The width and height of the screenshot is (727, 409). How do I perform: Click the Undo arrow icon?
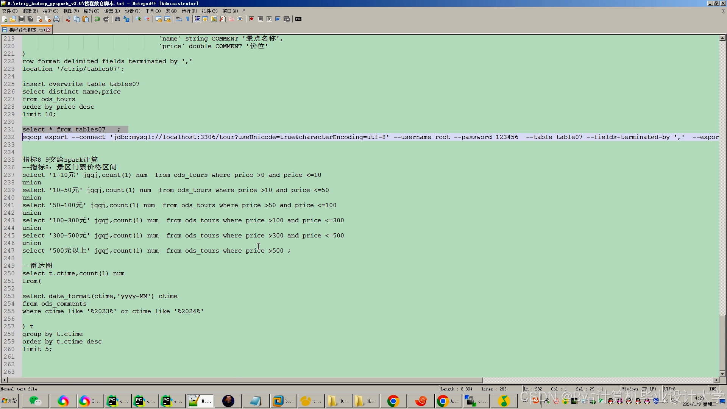coord(97,19)
